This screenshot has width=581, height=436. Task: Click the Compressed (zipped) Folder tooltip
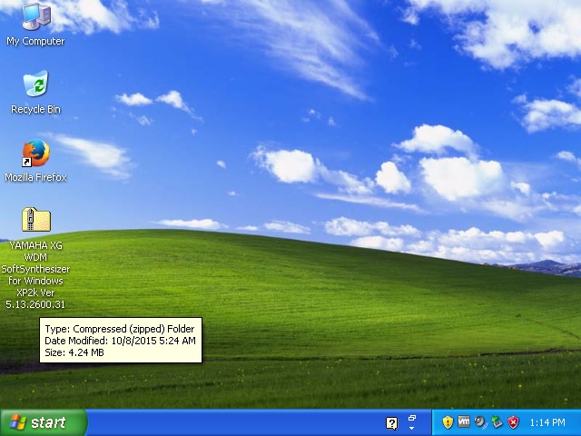(x=120, y=341)
